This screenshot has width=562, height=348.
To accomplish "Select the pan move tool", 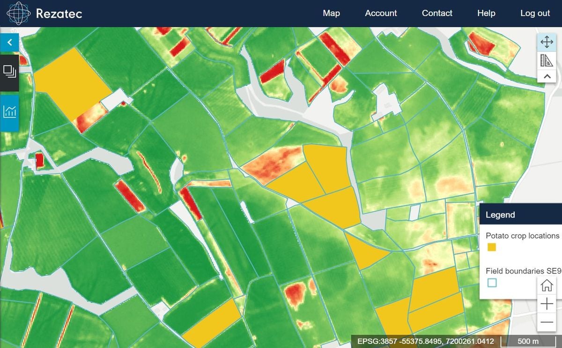I will 547,42.
